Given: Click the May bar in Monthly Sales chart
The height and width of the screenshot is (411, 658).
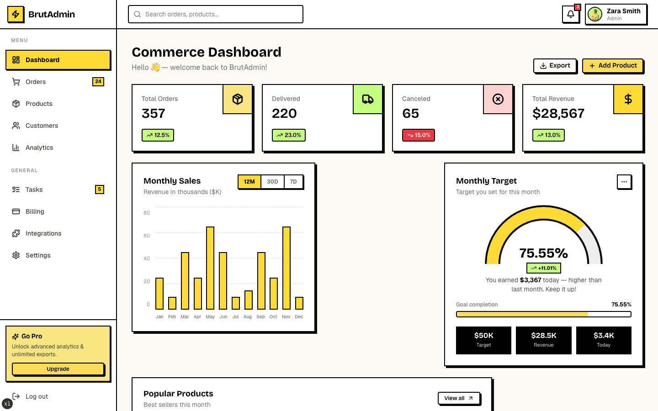Looking at the screenshot, I should [210, 268].
